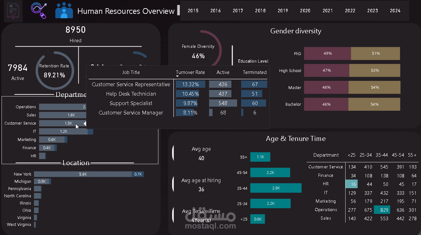Open the report document icon at top left
Image resolution: width=421 pixels, height=235 pixels.
click(13, 11)
